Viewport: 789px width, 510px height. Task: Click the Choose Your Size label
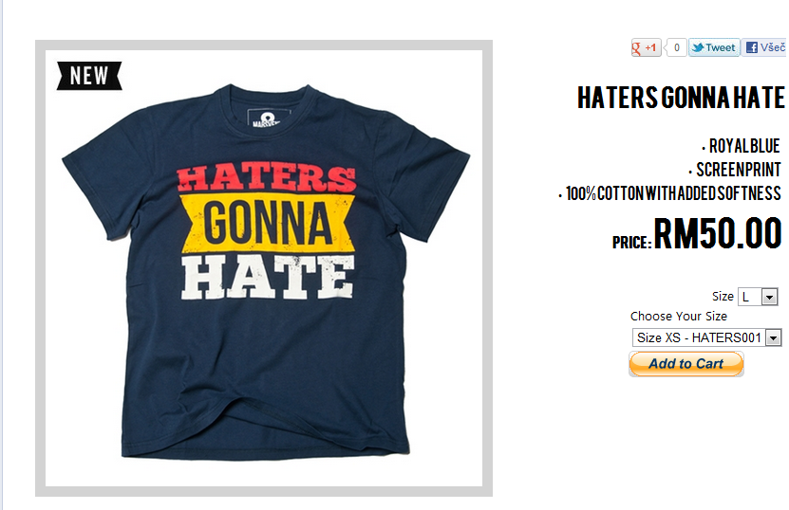tap(678, 316)
